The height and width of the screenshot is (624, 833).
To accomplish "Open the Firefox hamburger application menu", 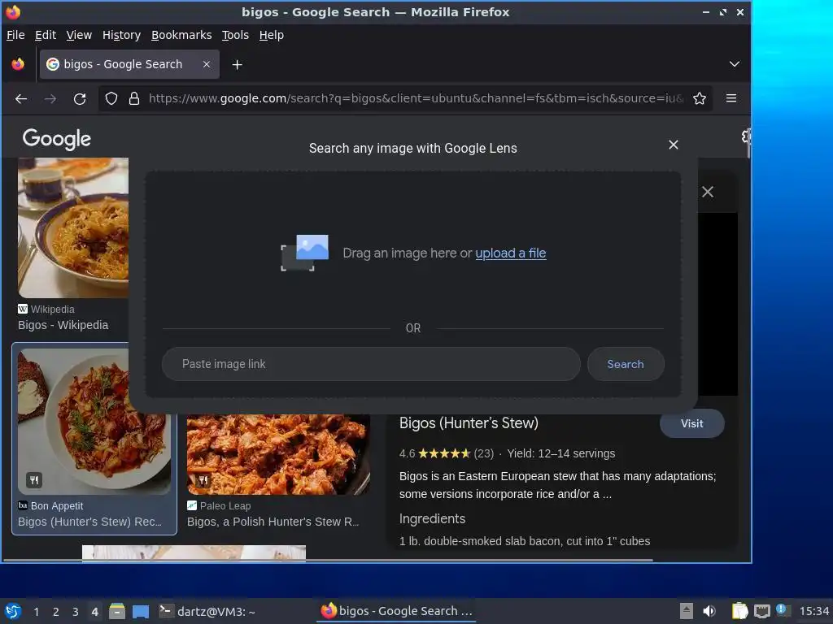I will pos(731,98).
